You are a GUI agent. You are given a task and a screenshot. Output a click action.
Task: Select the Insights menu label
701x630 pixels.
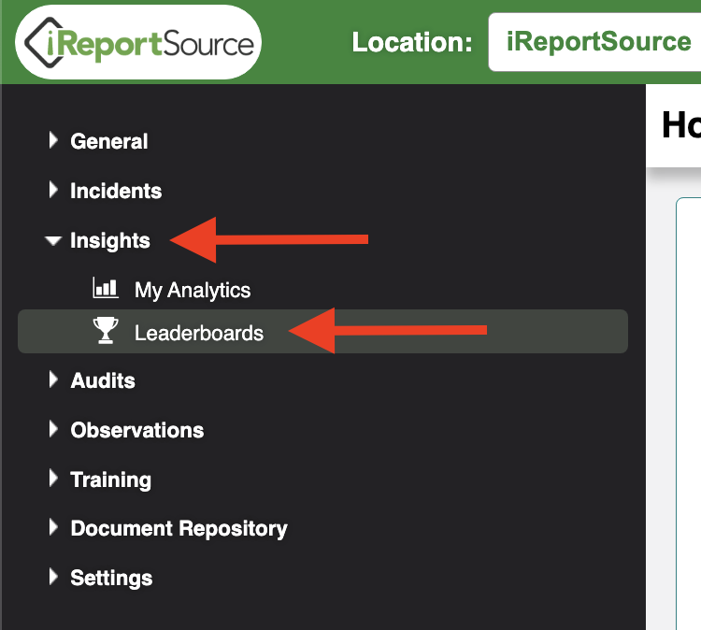(x=110, y=241)
